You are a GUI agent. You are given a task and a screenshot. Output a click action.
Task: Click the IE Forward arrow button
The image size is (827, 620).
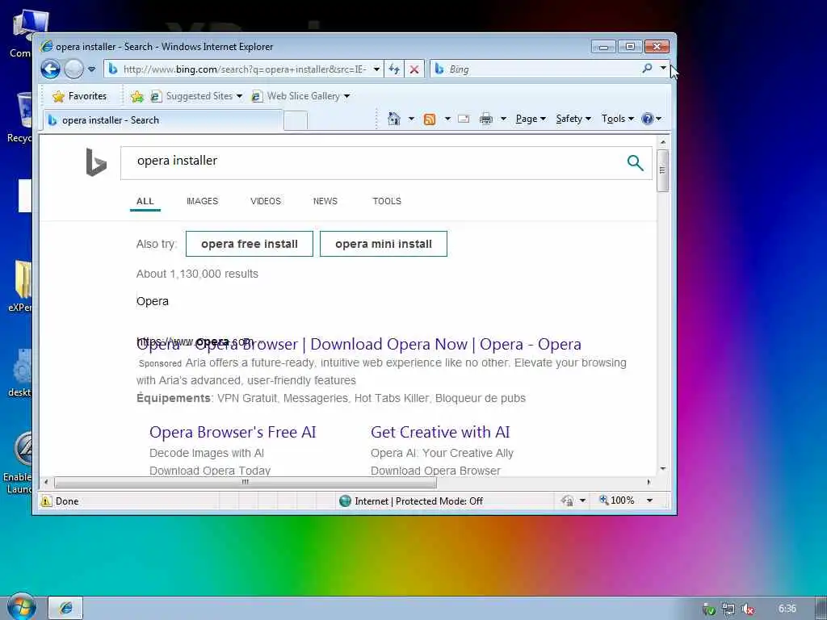pyautogui.click(x=73, y=69)
